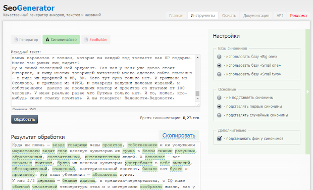Click the Результат обработки text area
This screenshot has height=190, width=313.
pyautogui.click(x=106, y=166)
